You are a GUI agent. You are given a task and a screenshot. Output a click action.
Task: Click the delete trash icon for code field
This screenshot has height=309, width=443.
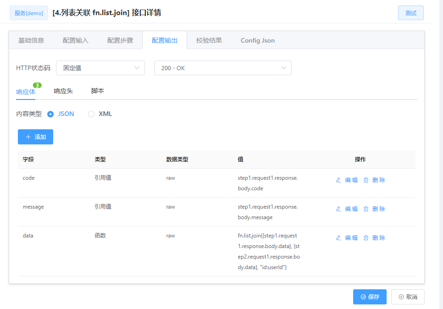point(365,180)
